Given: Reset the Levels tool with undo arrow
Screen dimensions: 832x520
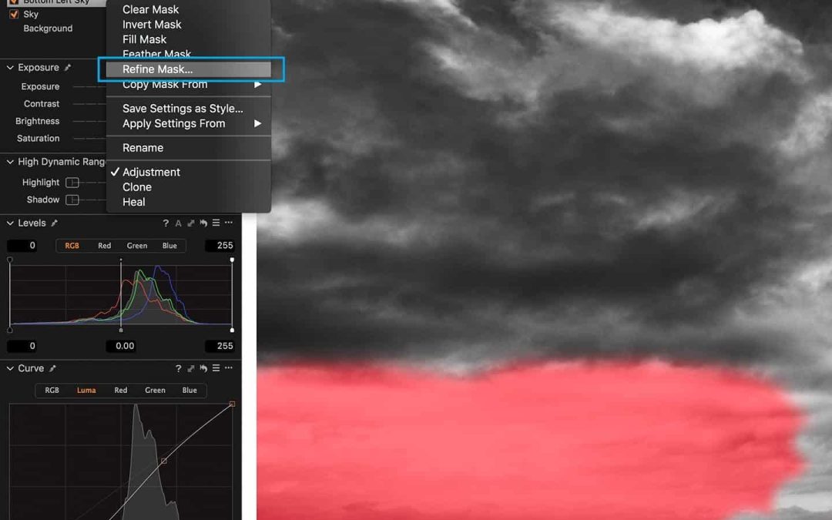Looking at the screenshot, I should [x=203, y=223].
